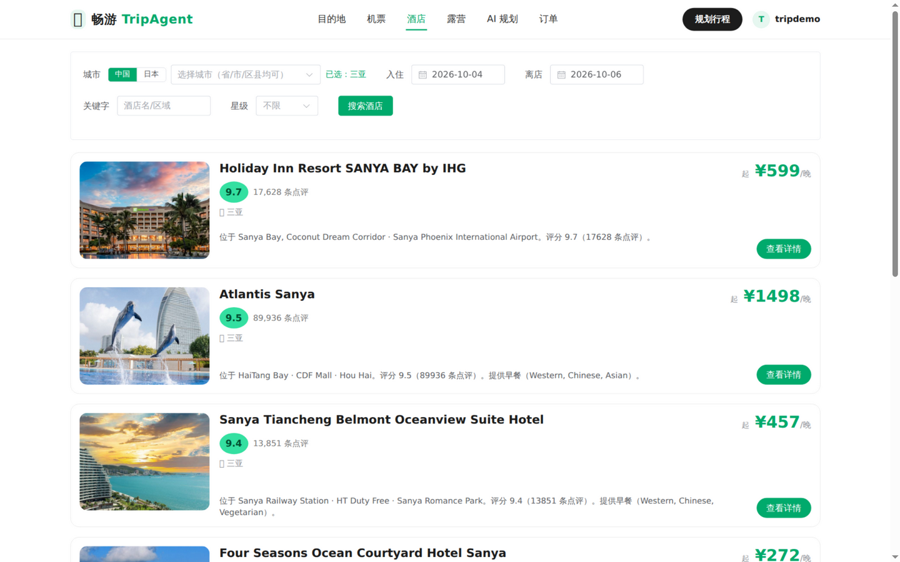Open the 订单 nav tab
This screenshot has width=900, height=562.
click(x=548, y=19)
